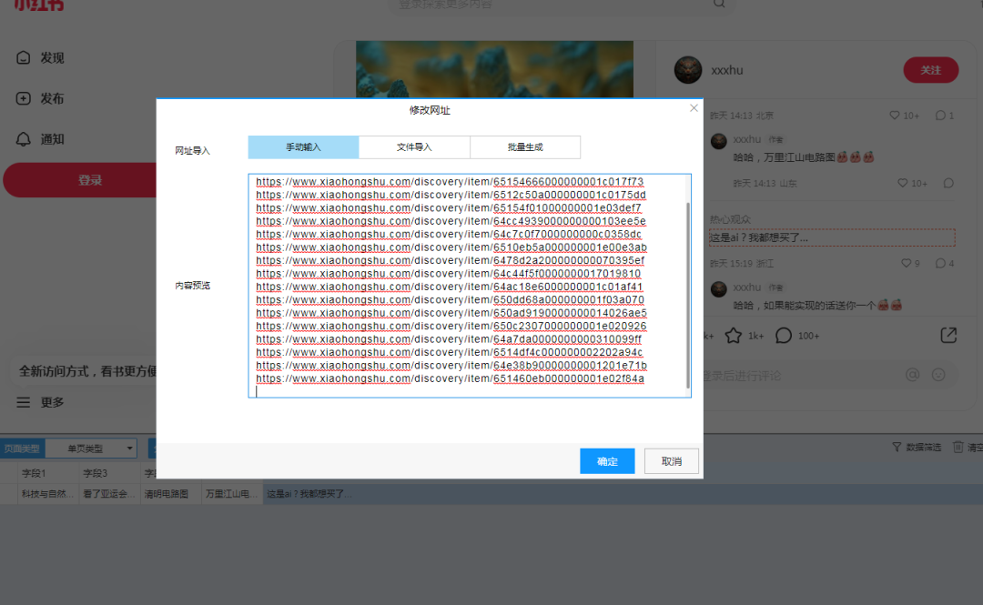Click URL ending 64c7c0f7000000000c0358dc
This screenshot has width=983, height=605.
(448, 235)
